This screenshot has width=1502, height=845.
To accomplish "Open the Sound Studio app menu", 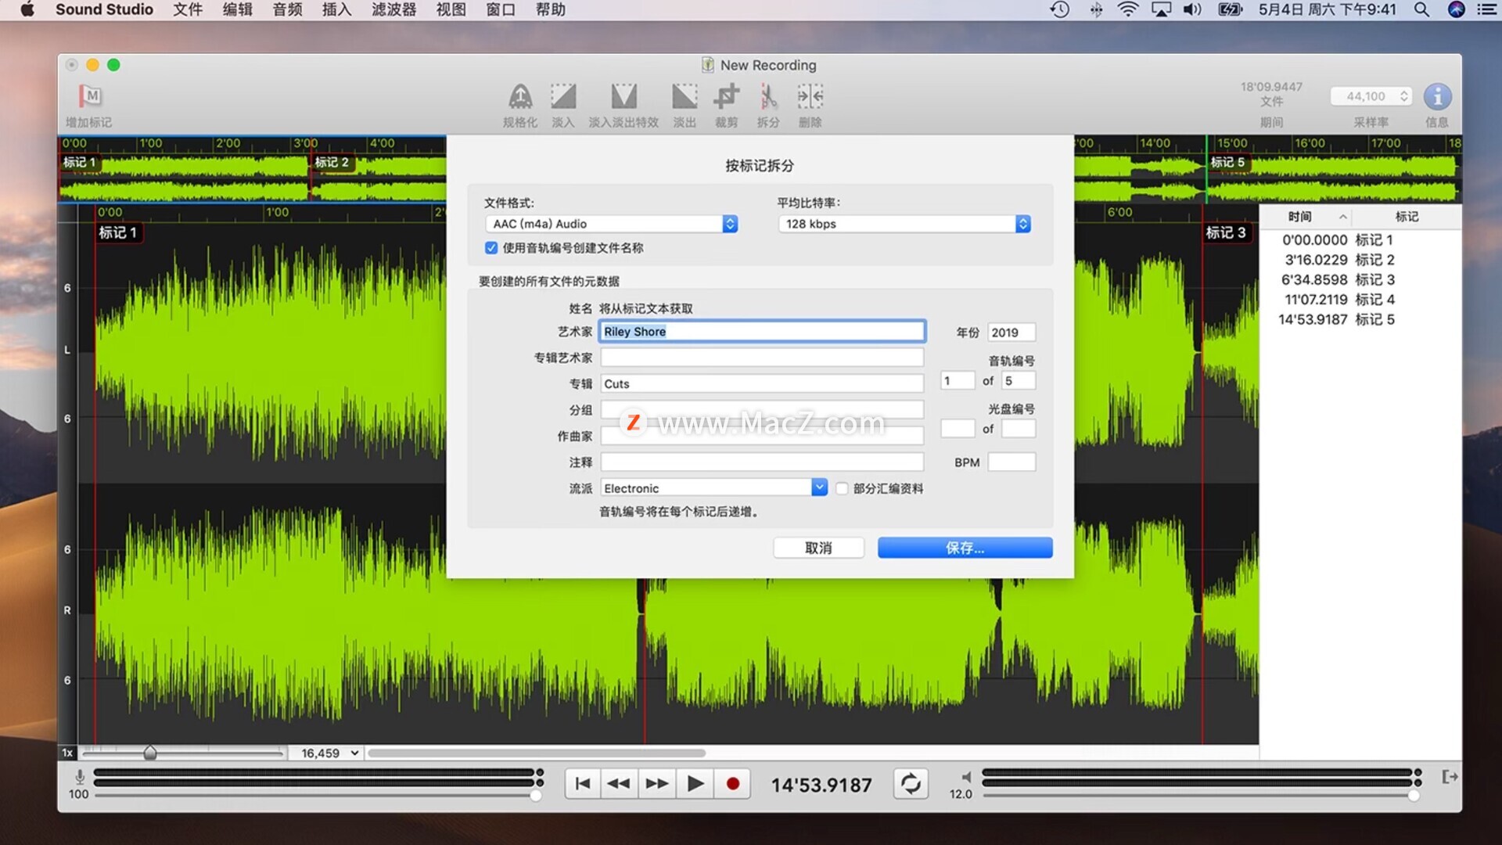I will [104, 9].
